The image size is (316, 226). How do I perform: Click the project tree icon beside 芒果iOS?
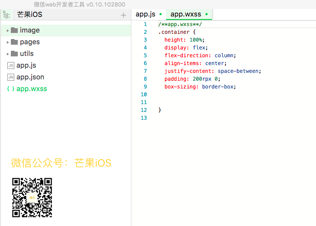(7, 15)
